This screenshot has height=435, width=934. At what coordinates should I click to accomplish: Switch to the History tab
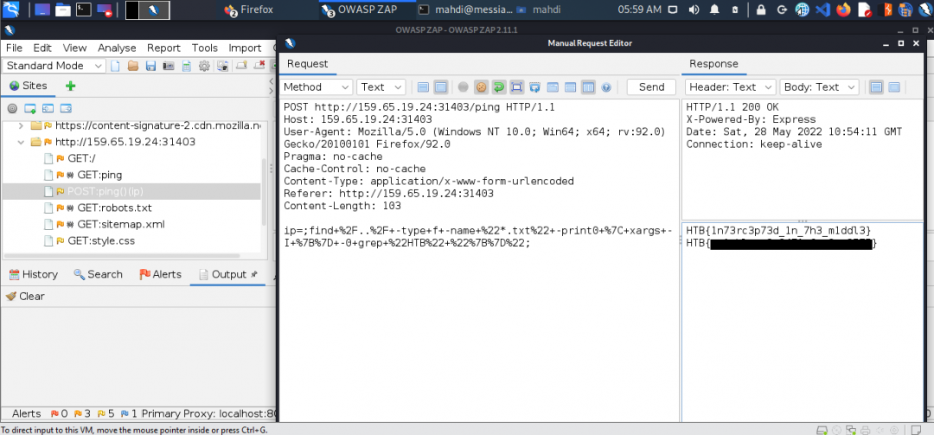tap(34, 274)
